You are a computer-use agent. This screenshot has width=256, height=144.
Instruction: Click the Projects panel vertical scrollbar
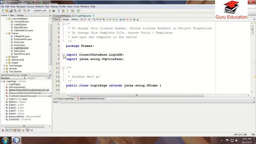point(50,45)
